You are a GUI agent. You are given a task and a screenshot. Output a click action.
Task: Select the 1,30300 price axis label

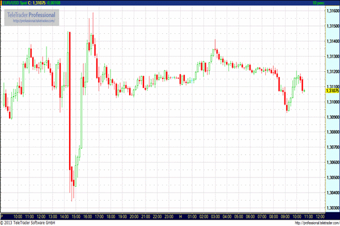point(333,207)
